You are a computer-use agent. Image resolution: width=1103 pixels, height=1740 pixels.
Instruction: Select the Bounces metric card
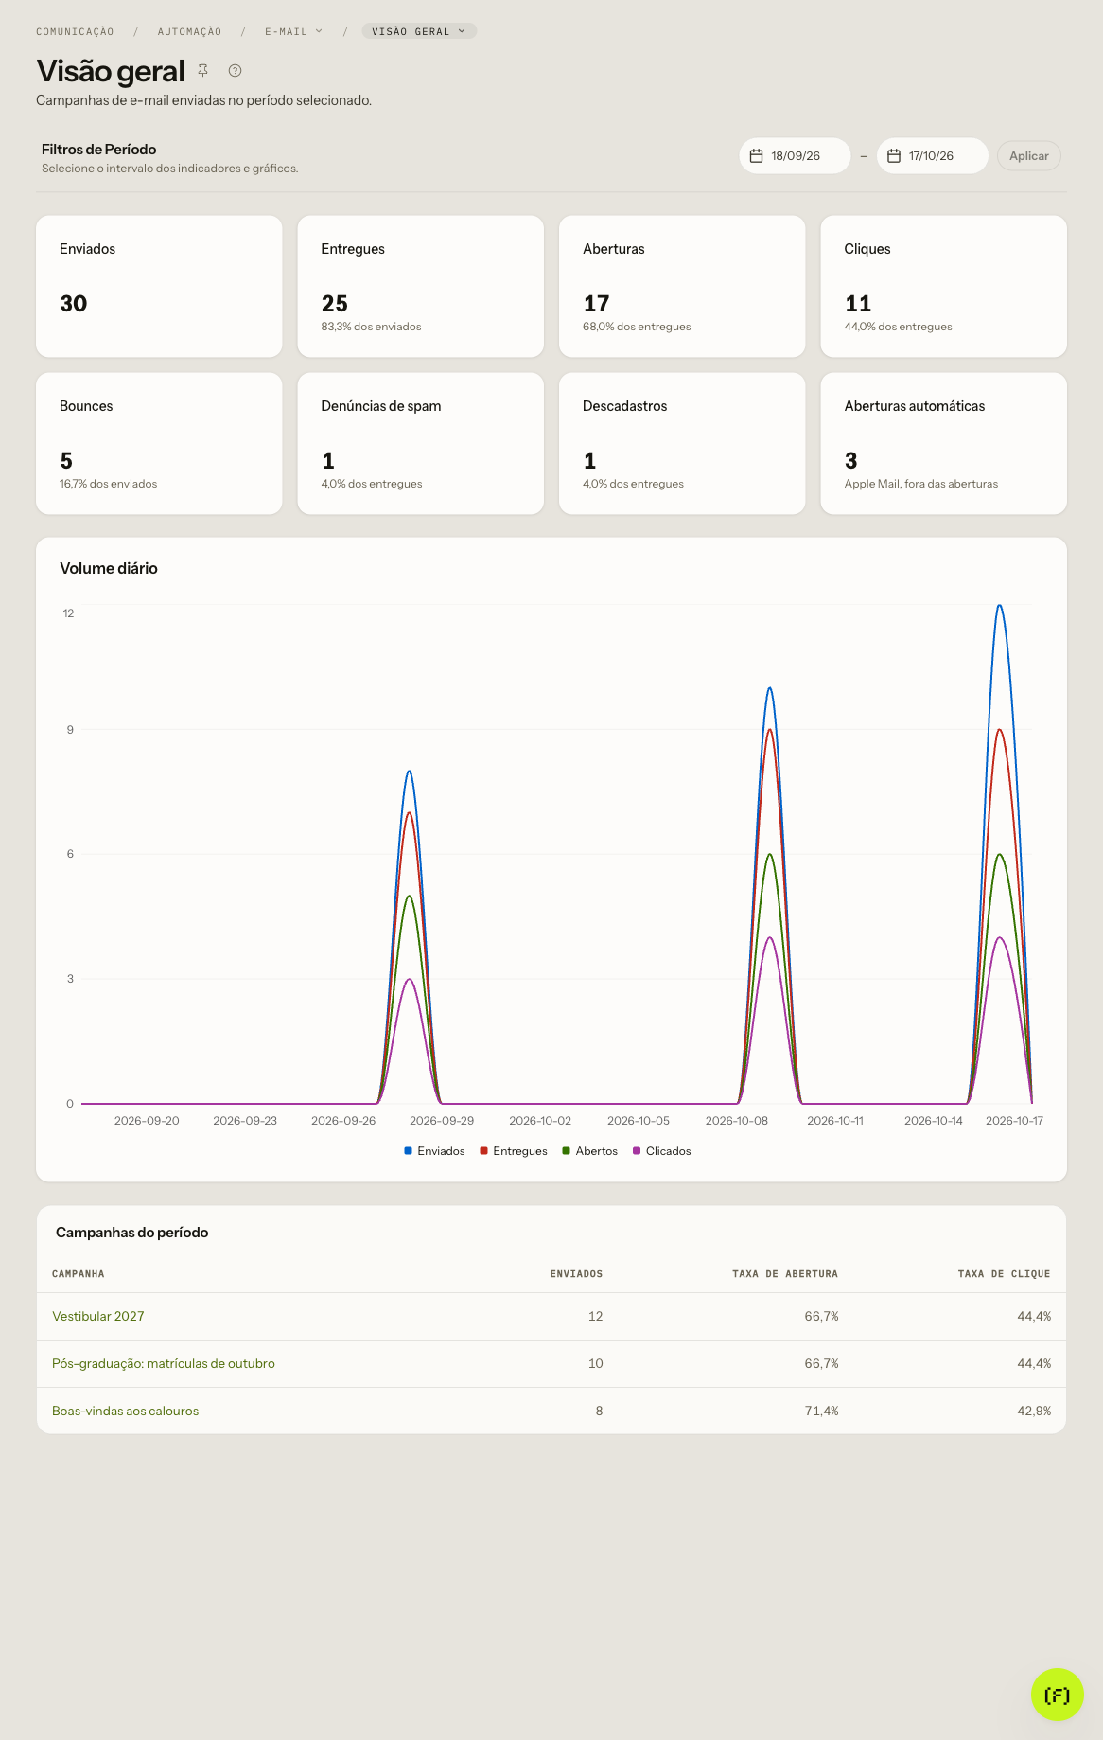click(159, 443)
